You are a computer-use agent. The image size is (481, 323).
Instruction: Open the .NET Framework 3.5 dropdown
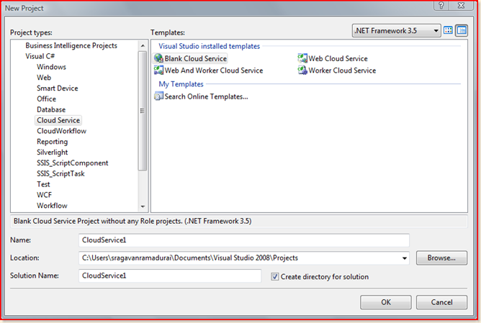(x=396, y=30)
